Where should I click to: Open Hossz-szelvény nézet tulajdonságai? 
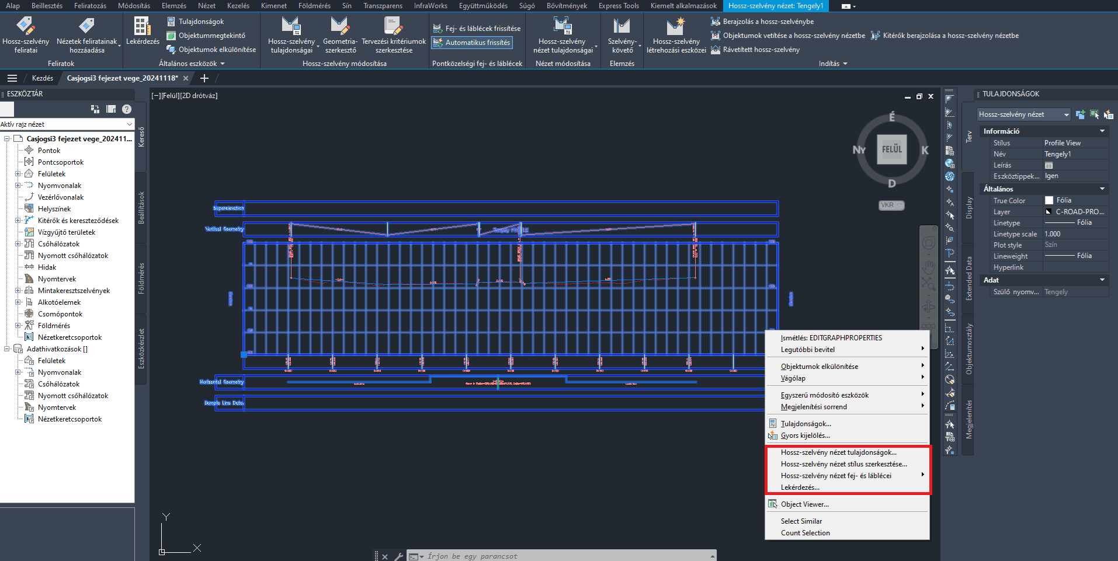(x=563, y=35)
